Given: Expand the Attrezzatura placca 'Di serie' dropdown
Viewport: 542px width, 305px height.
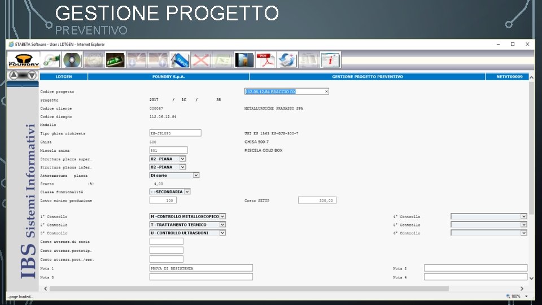Looking at the screenshot, I should click(x=196, y=175).
